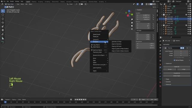The height and width of the screenshot is (108, 192).
Task: Click the pan hand icon in viewport
Action: tap(132, 23)
